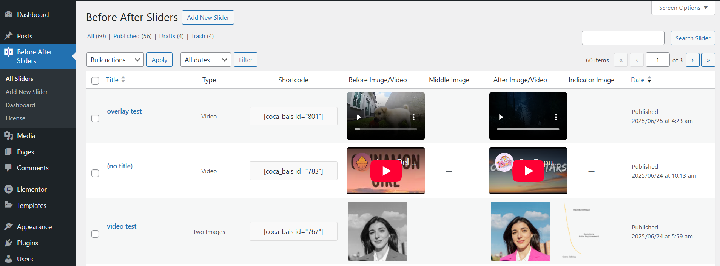This screenshot has width=720, height=266.
Task: Open options menu on overlay test after video
Action: tap(556, 117)
